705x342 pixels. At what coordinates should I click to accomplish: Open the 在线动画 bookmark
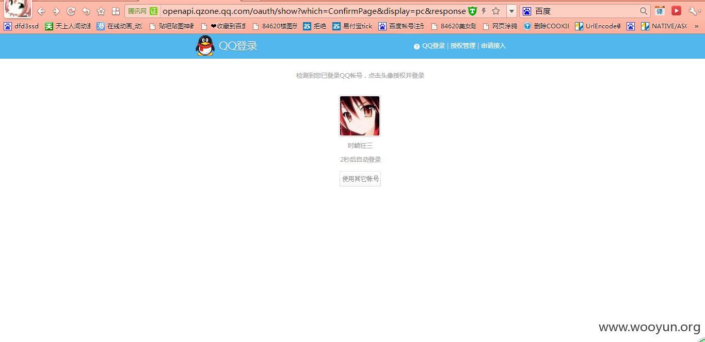coord(120,26)
